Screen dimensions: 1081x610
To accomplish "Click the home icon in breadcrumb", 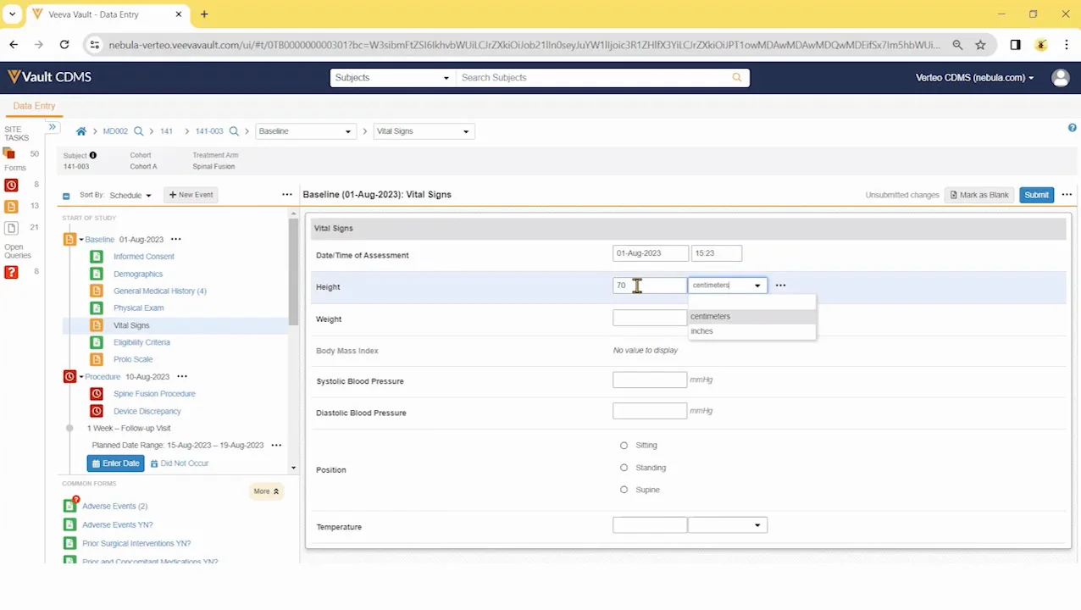I will [81, 131].
